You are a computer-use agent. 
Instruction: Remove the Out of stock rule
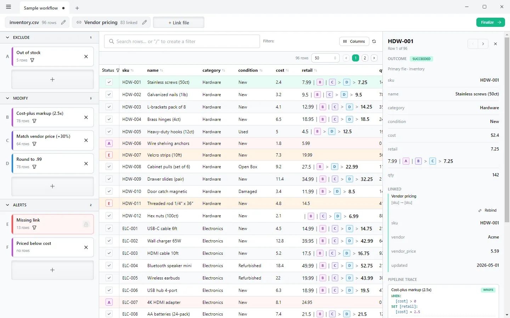86,57
